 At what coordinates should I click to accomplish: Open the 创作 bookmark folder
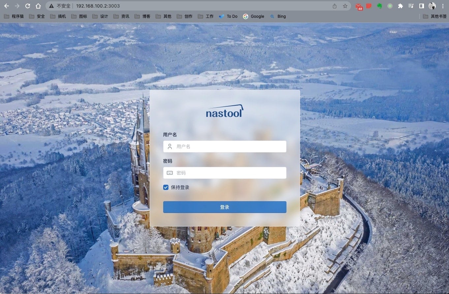coord(185,16)
